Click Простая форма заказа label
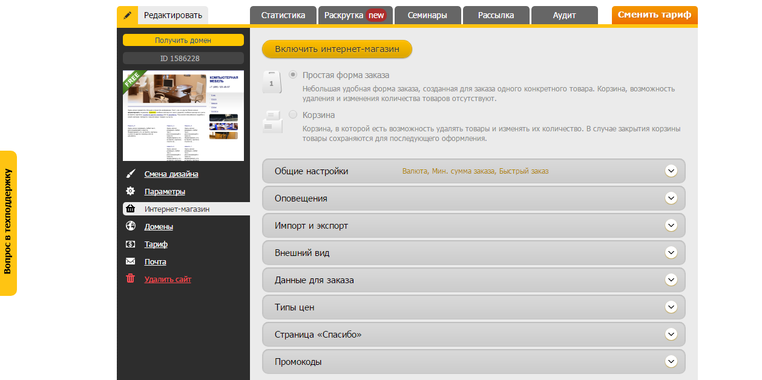Viewport: 762px width, 380px height. coord(346,75)
